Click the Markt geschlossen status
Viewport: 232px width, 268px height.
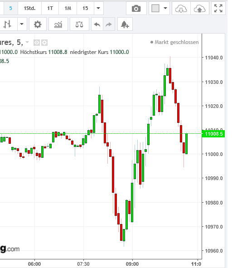pos(174,42)
